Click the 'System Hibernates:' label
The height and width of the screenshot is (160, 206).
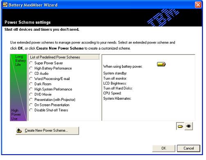(x=117, y=98)
